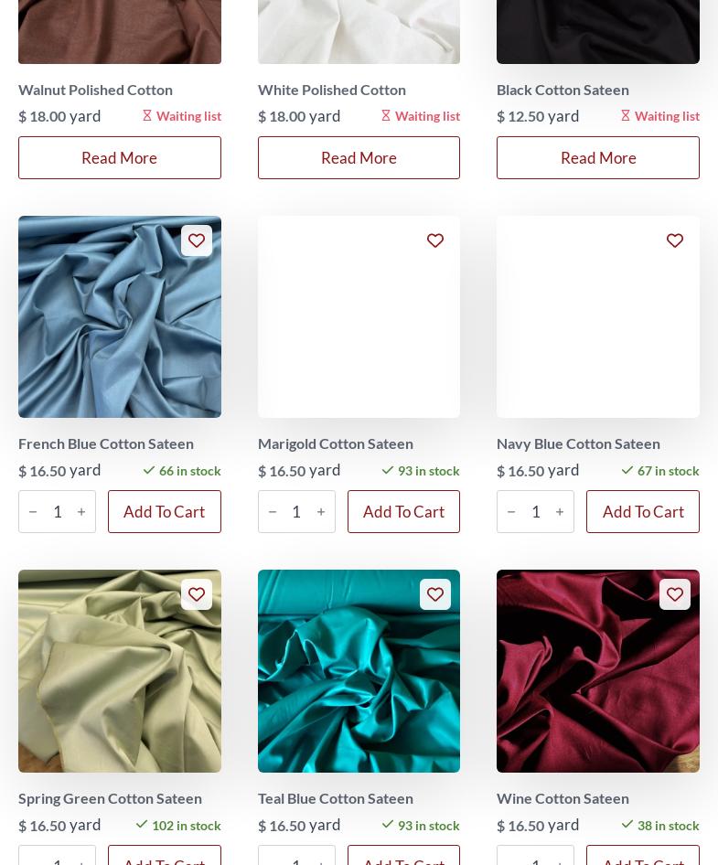This screenshot has height=865, width=718.
Task: Increase French Blue Cotton Sateen quantity
Action: click(x=81, y=512)
